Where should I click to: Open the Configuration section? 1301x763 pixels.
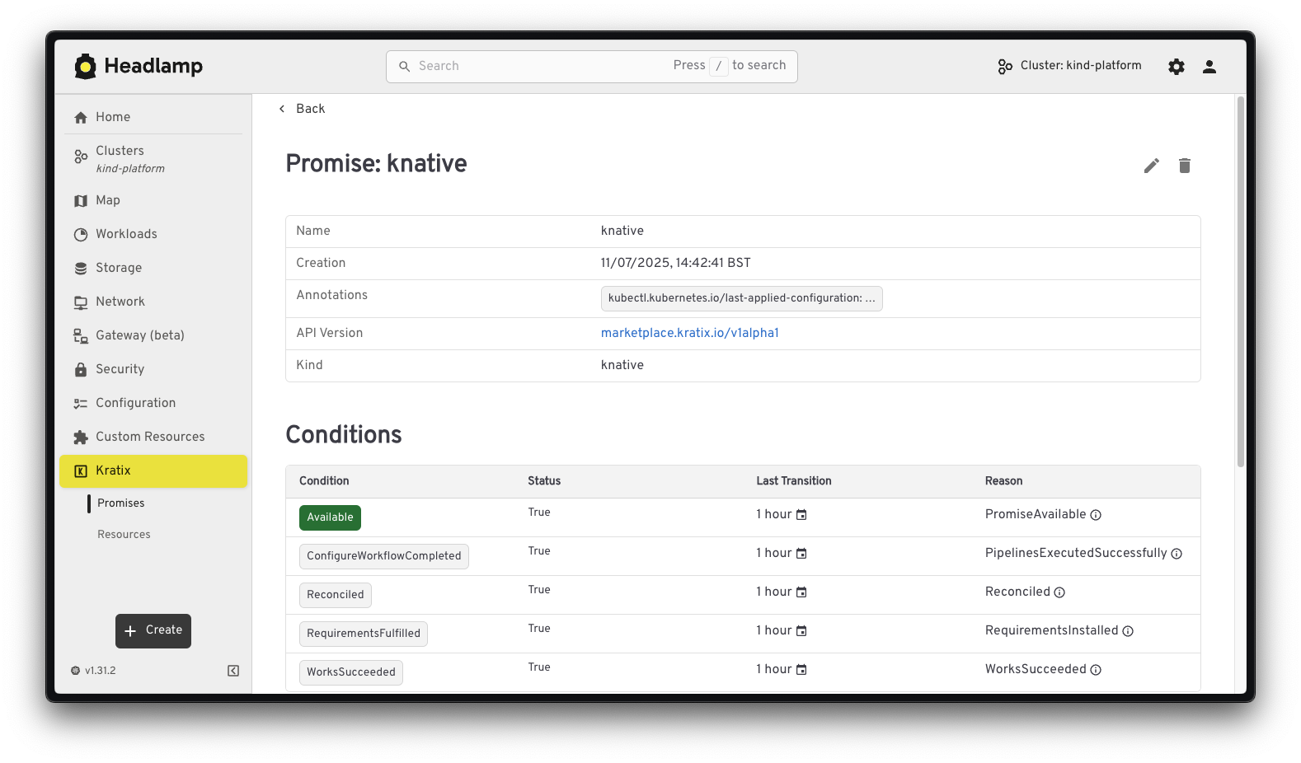153,403
